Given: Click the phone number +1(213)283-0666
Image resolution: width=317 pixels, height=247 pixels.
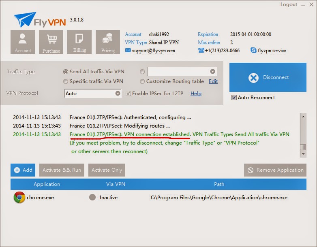Looking at the screenshot, I should (x=222, y=51).
